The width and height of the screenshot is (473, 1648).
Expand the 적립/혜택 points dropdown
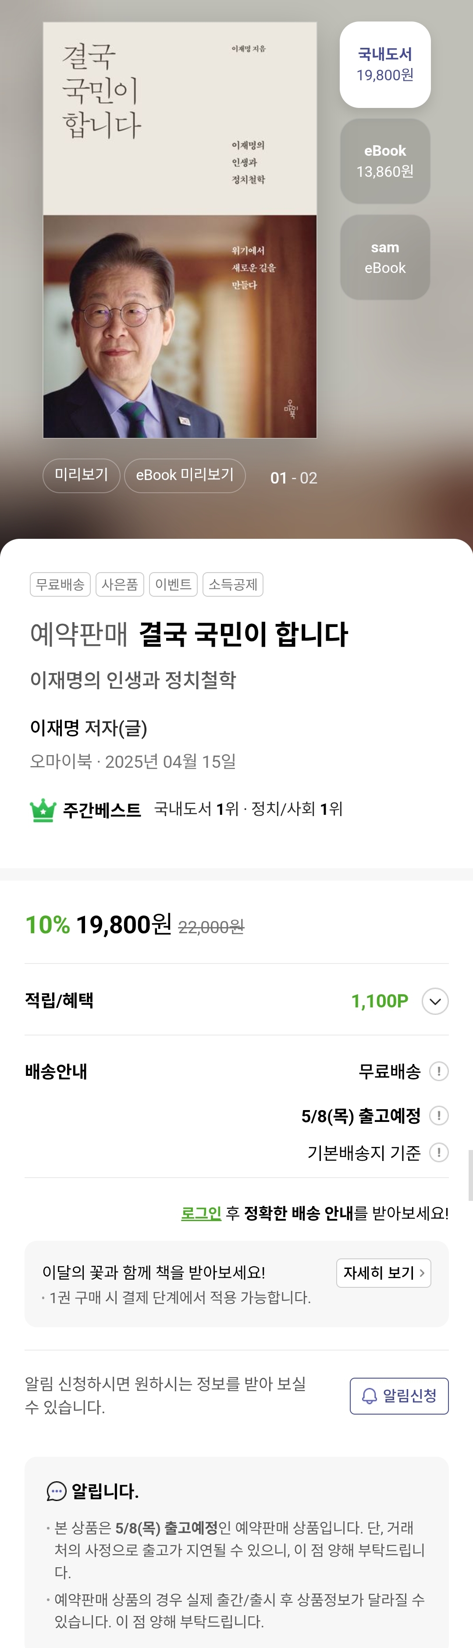click(x=435, y=1001)
